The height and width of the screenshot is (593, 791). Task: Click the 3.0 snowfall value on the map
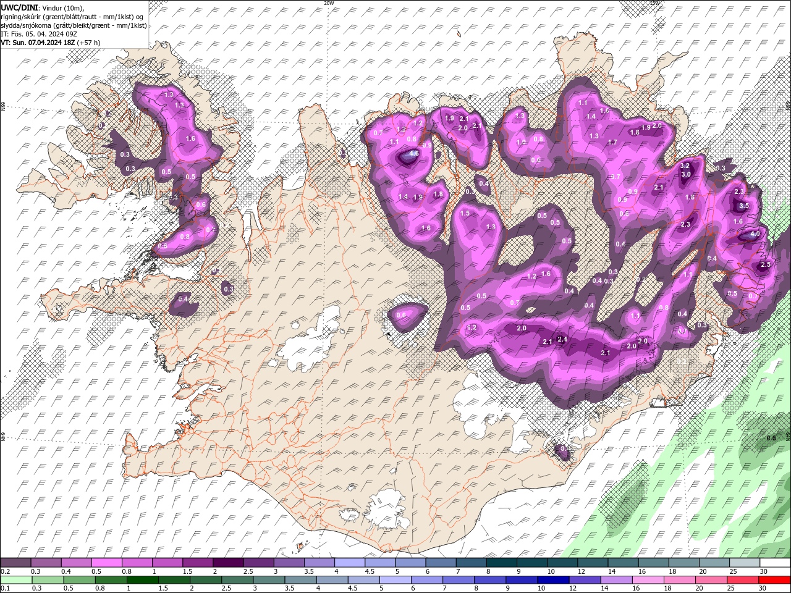coord(686,174)
